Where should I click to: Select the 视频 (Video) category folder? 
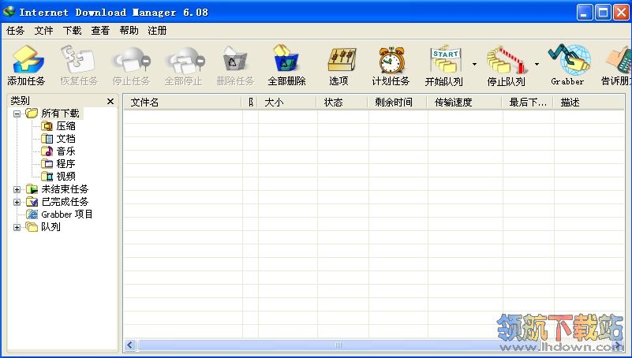(x=58, y=176)
